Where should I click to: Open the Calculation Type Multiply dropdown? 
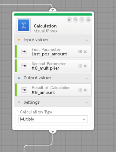[53, 119]
